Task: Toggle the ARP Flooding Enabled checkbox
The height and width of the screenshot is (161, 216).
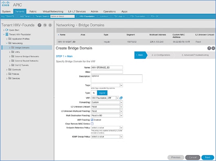Action: coord(92,120)
